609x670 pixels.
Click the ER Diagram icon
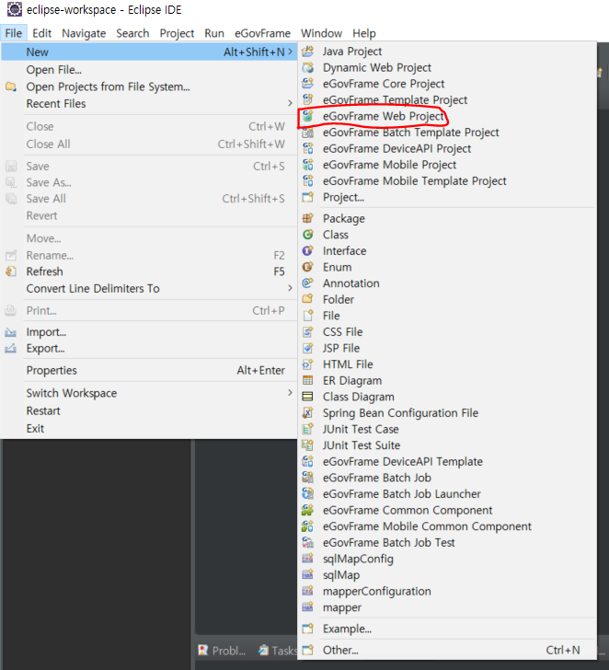pos(308,381)
